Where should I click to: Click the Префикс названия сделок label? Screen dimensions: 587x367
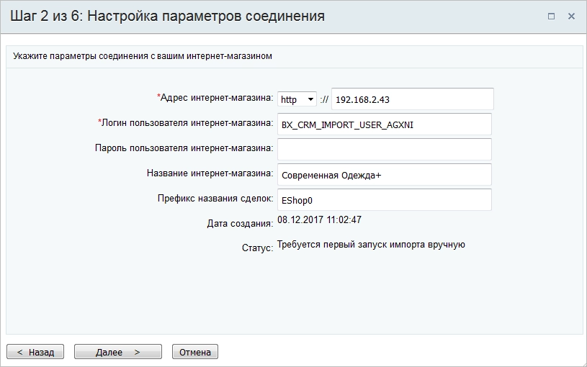click(215, 198)
